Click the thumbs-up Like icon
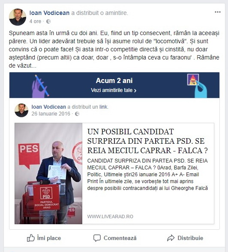 pos(30,238)
